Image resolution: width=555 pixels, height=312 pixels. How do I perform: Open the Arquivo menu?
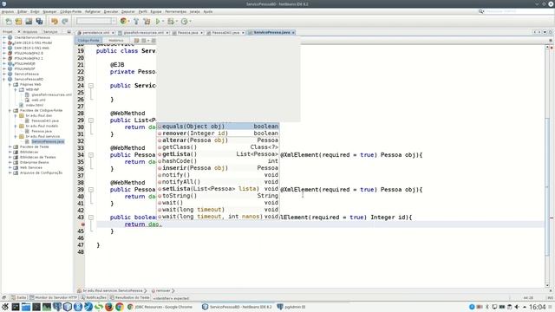tap(8, 11)
